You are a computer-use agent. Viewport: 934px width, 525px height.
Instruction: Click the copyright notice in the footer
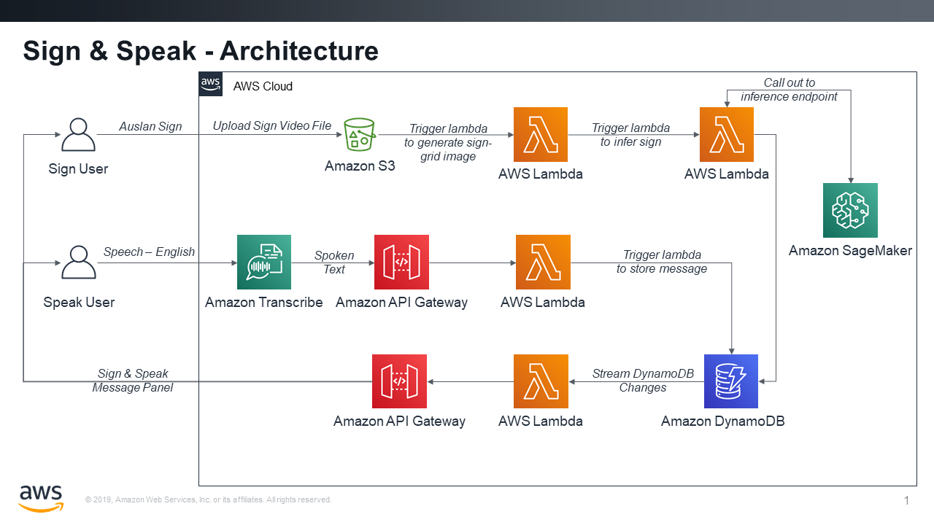click(209, 499)
